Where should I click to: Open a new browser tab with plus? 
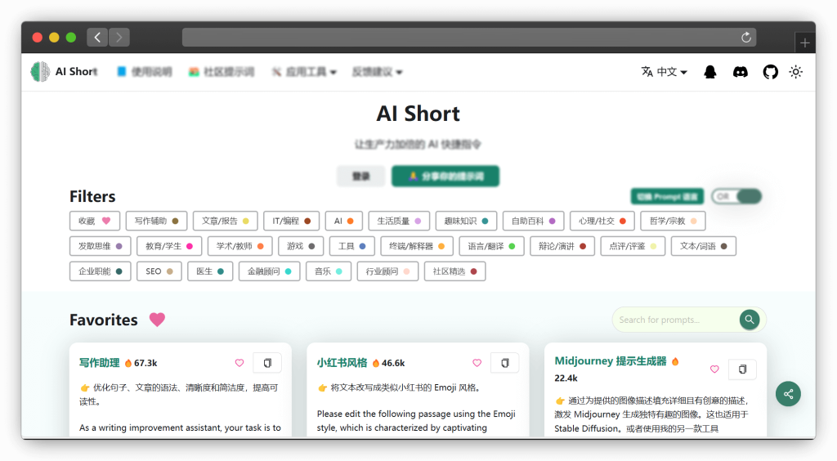[805, 43]
